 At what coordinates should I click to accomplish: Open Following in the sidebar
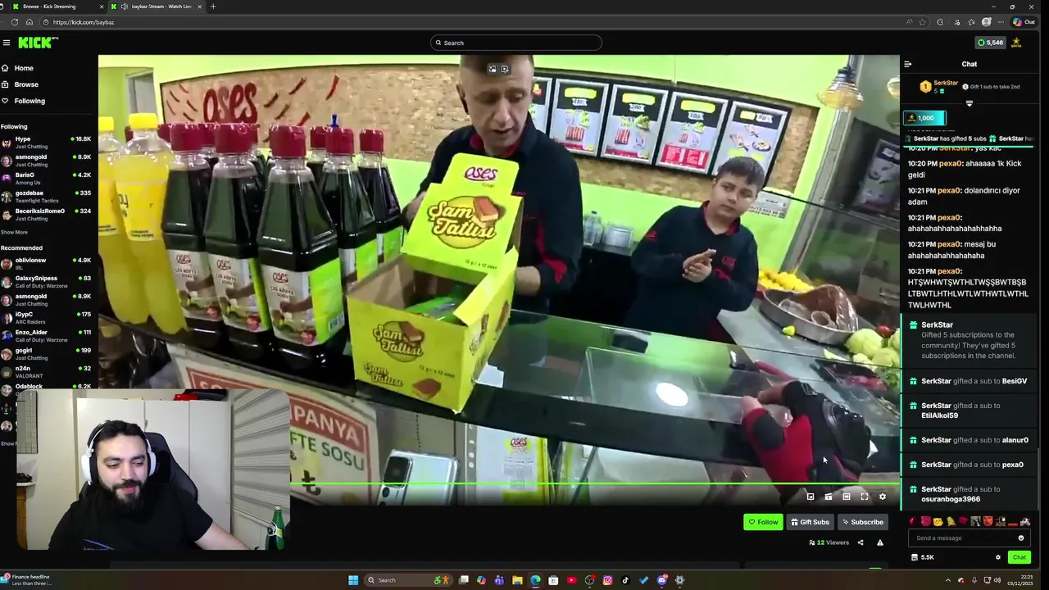point(23,101)
